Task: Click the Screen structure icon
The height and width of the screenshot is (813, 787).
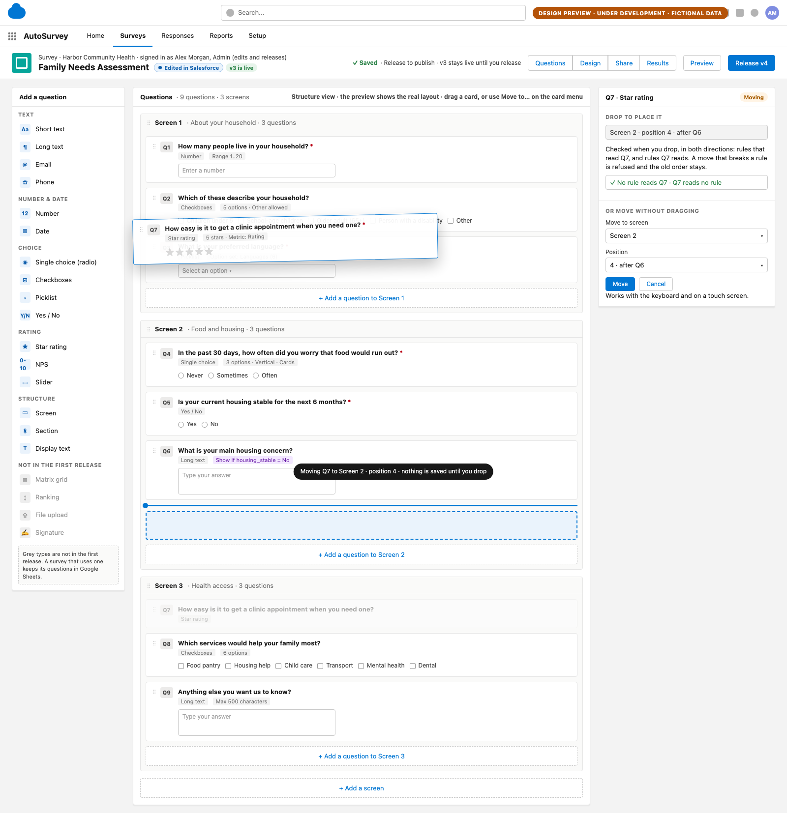Action: point(25,413)
